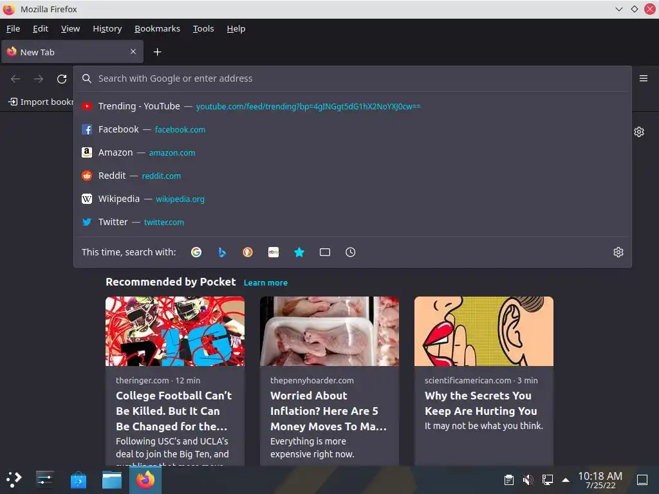Open secrets whisper article thumbnail
659x494 pixels.
point(484,331)
